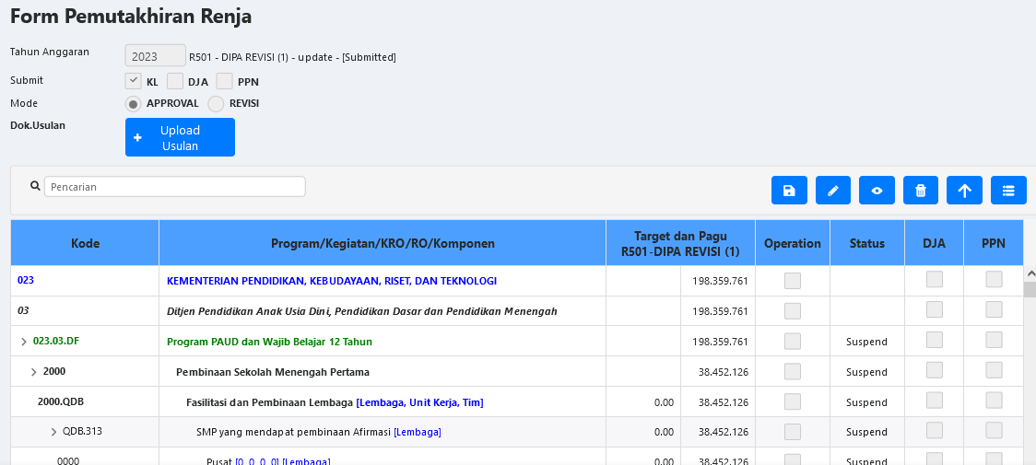The height and width of the screenshot is (465, 1036).
Task: Expand the 023.03.DF program row
Action: click(24, 342)
